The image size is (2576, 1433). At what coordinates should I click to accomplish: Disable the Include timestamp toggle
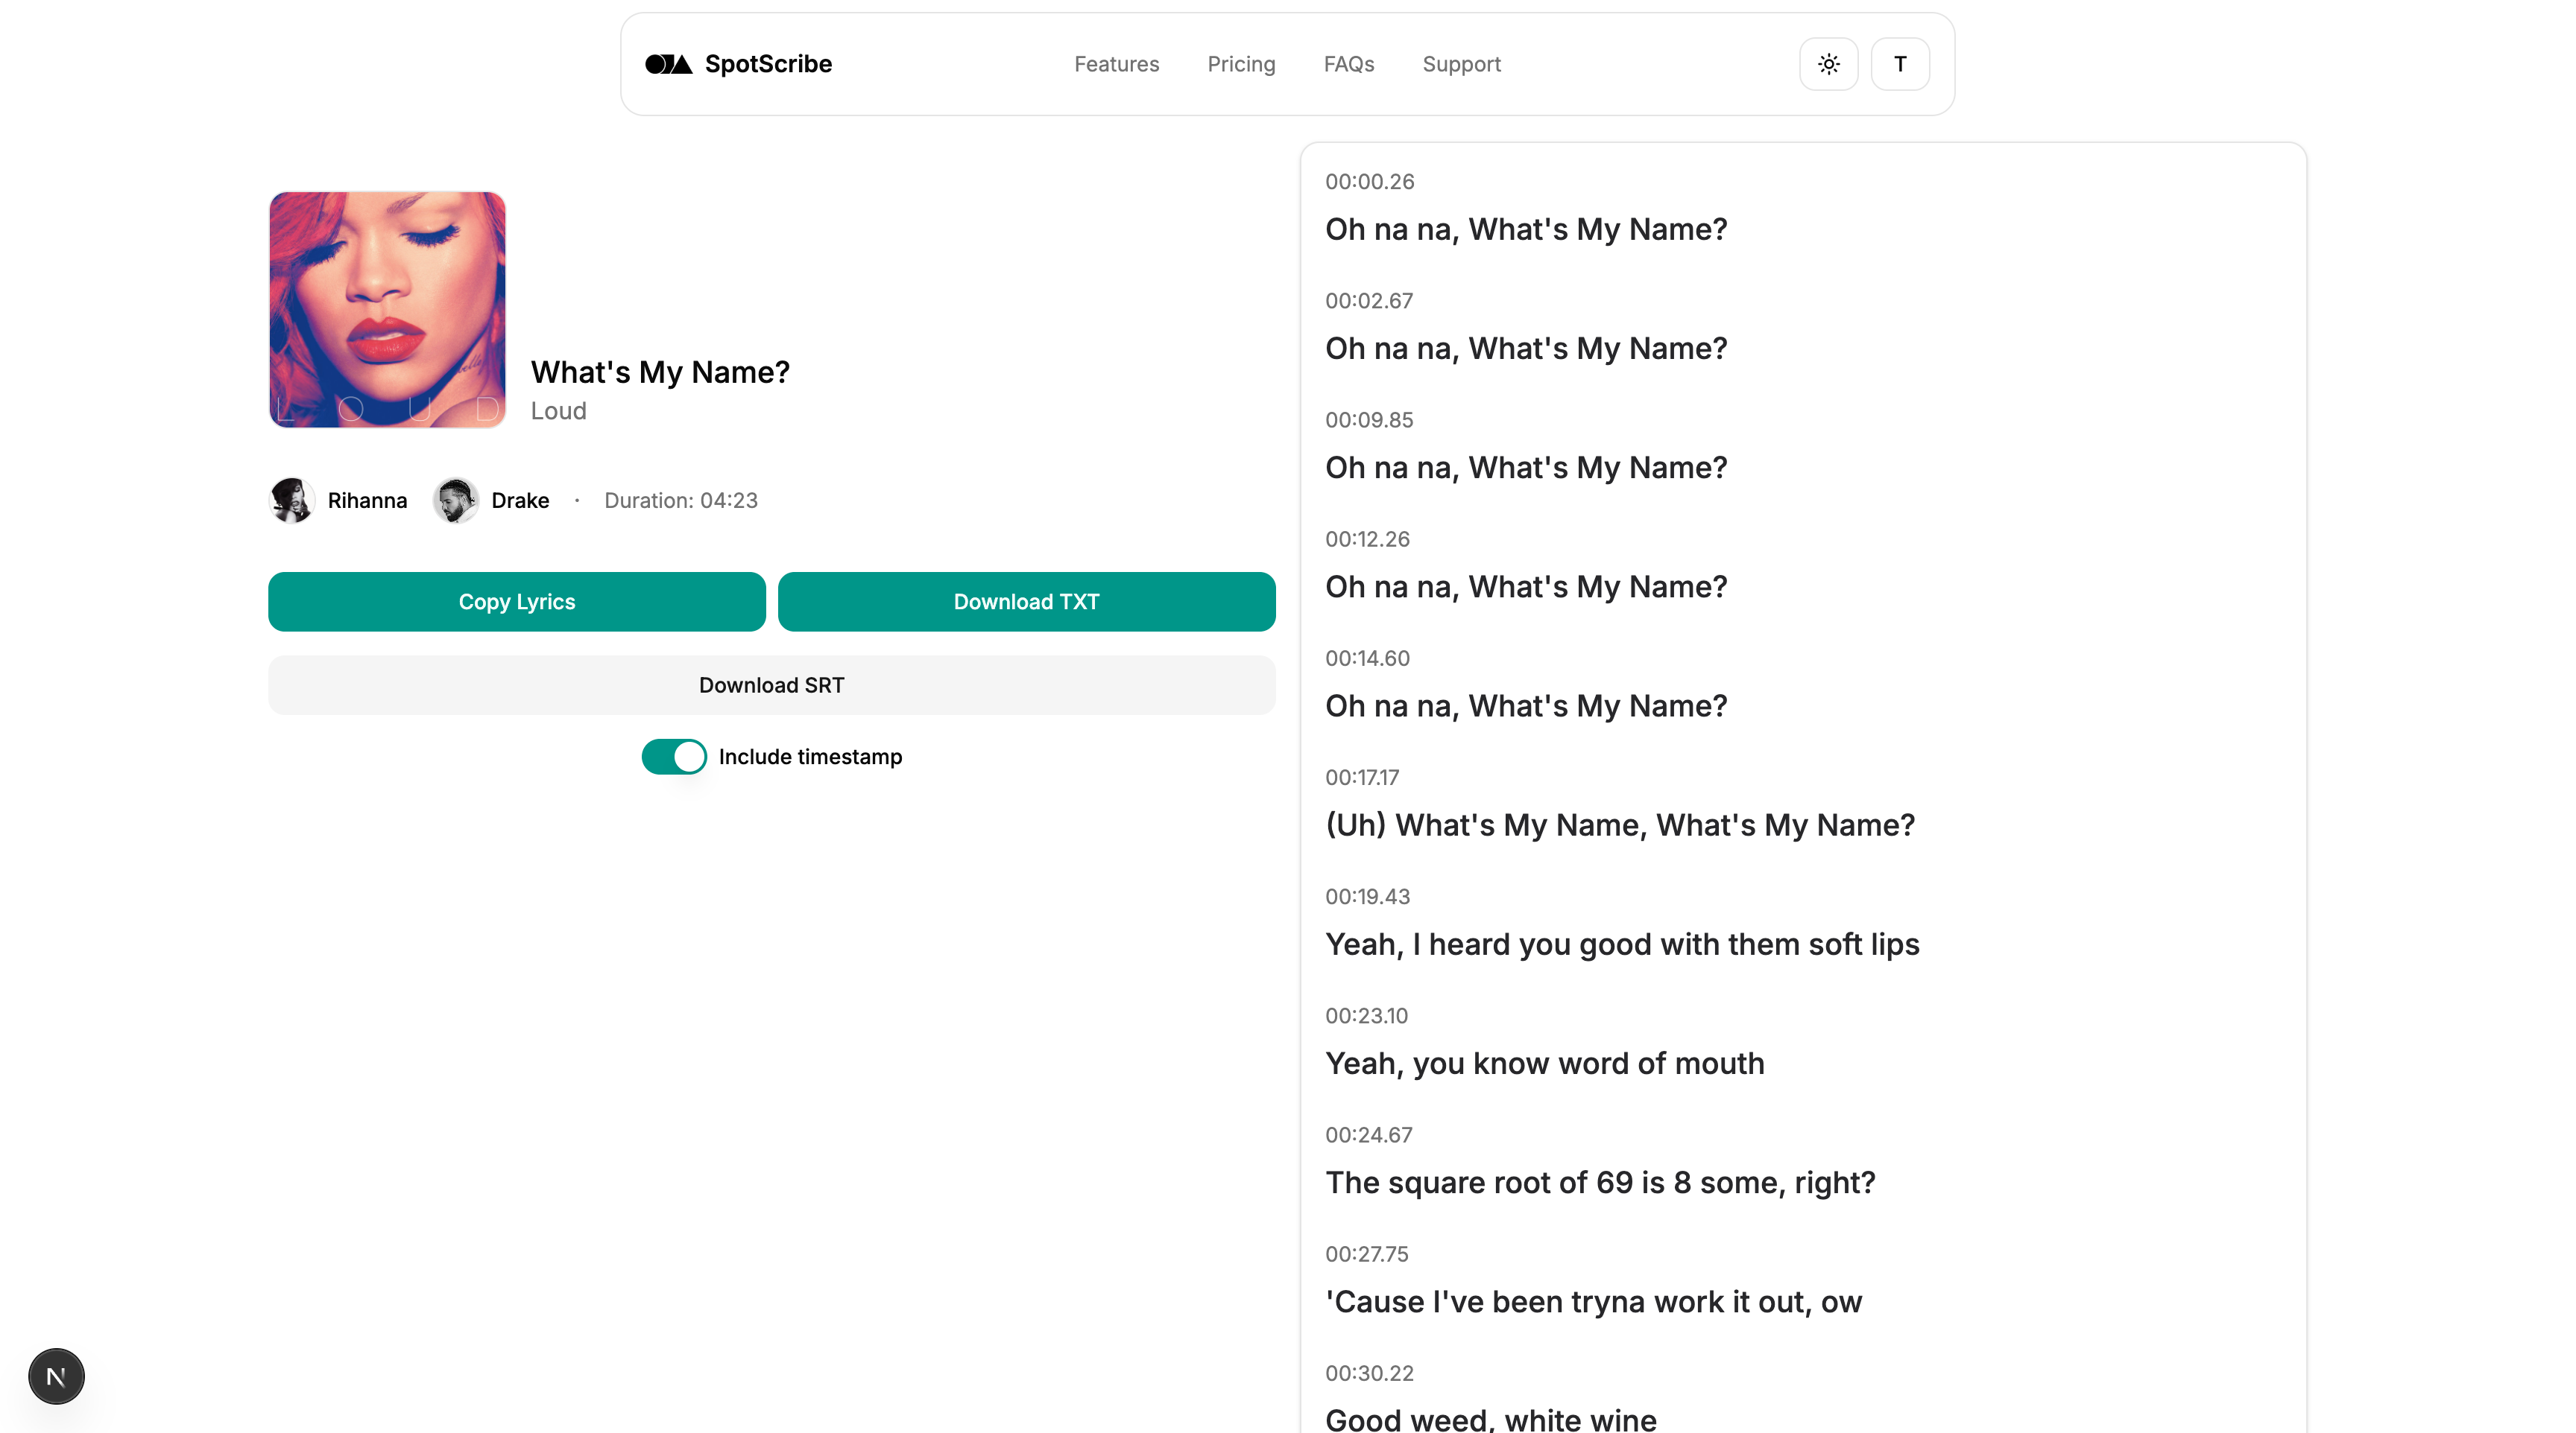point(674,757)
